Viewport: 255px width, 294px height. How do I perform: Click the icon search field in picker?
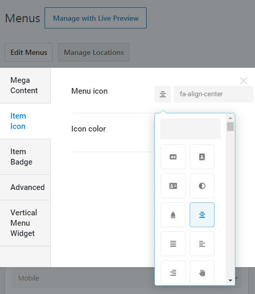tap(190, 129)
